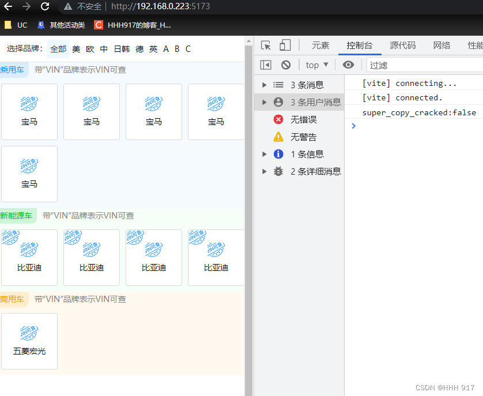Reload the page with the refresh icon
The height and width of the screenshot is (396, 483).
tap(45, 6)
